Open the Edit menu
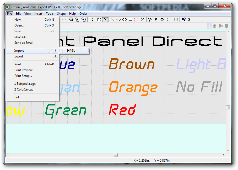 point(18,14)
